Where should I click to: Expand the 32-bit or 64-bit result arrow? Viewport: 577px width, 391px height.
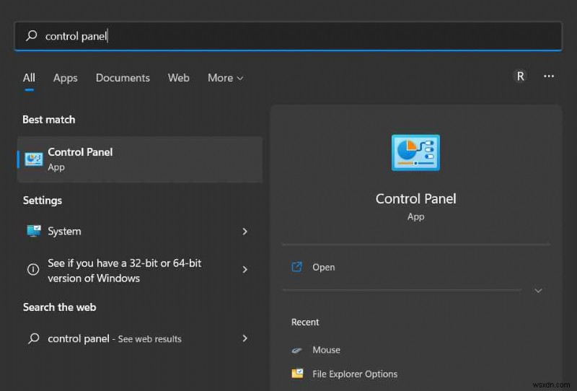(245, 270)
